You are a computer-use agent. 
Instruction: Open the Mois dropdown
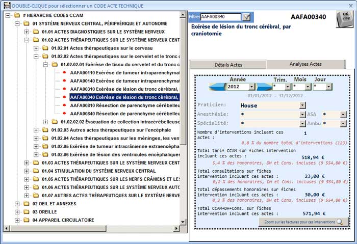(308, 87)
